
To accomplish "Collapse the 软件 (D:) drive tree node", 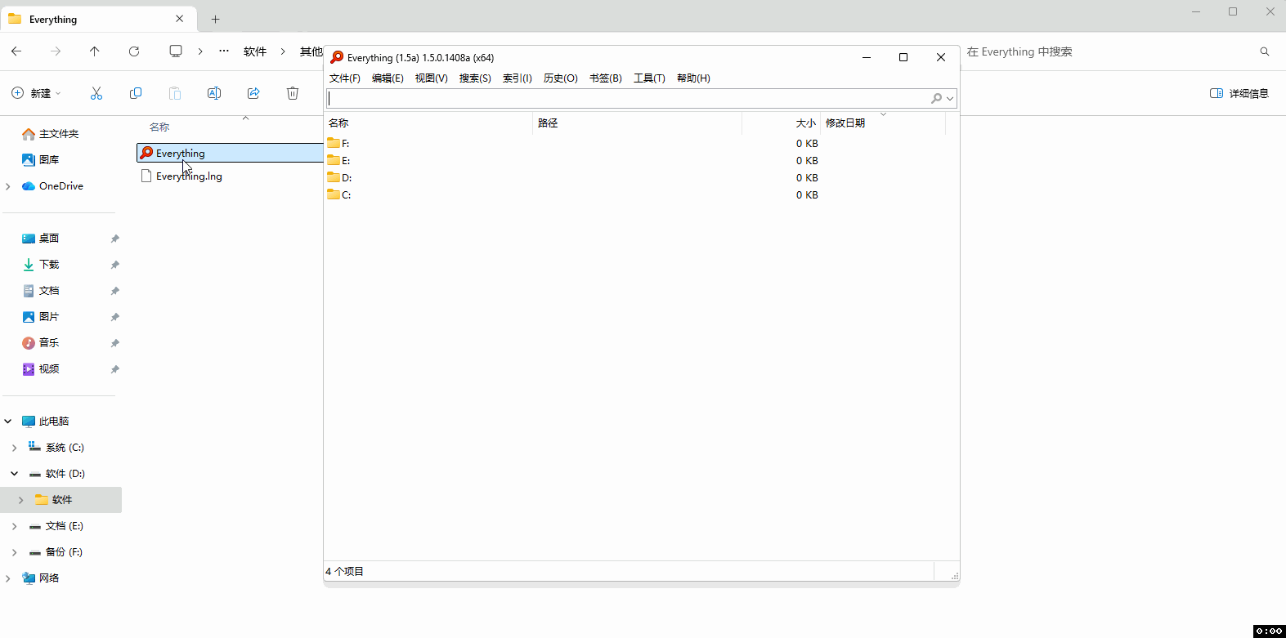I will [x=14, y=474].
